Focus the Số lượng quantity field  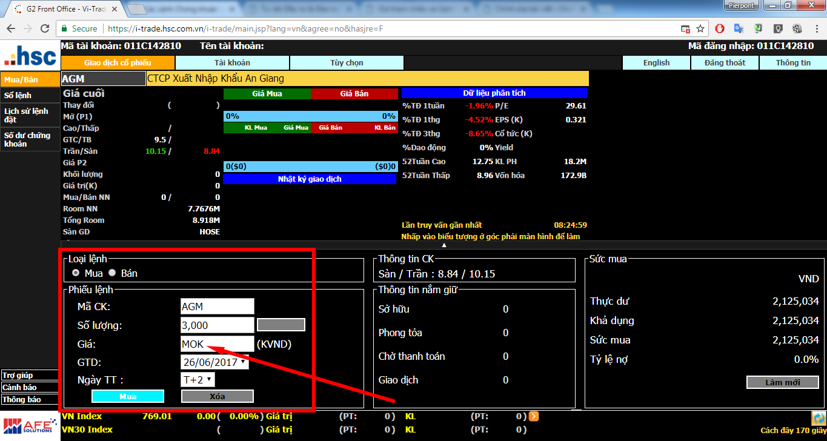(218, 325)
